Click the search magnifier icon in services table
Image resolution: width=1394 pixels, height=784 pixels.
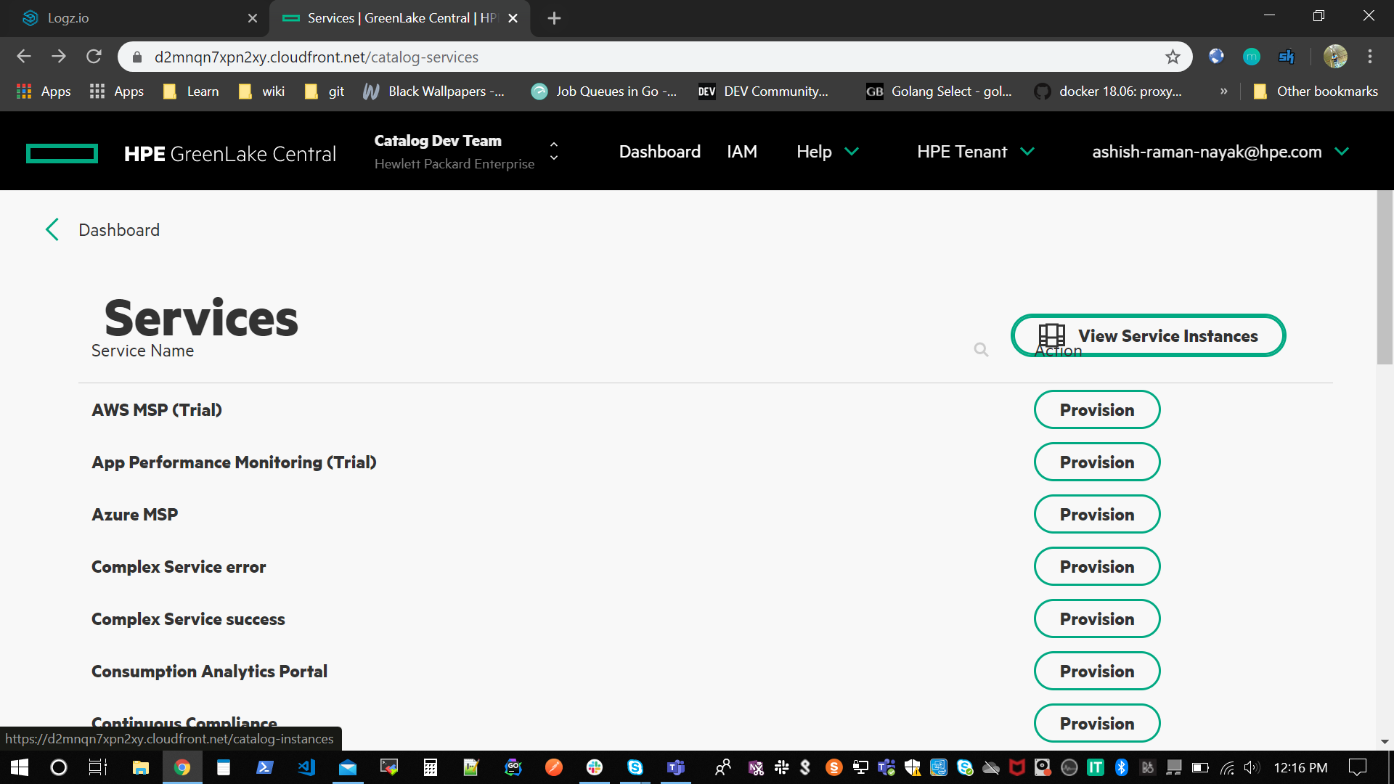(x=981, y=350)
